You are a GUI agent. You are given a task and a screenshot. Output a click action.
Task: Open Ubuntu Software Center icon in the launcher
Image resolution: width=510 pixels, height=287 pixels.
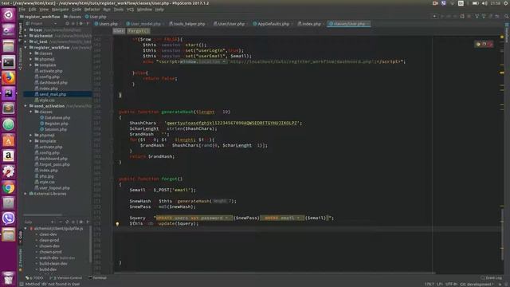tap(9, 140)
